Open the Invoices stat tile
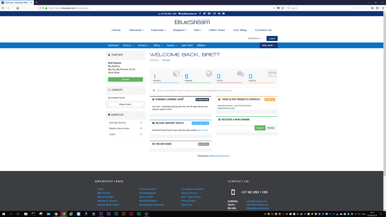The height and width of the screenshot is (217, 386). click(x=262, y=77)
